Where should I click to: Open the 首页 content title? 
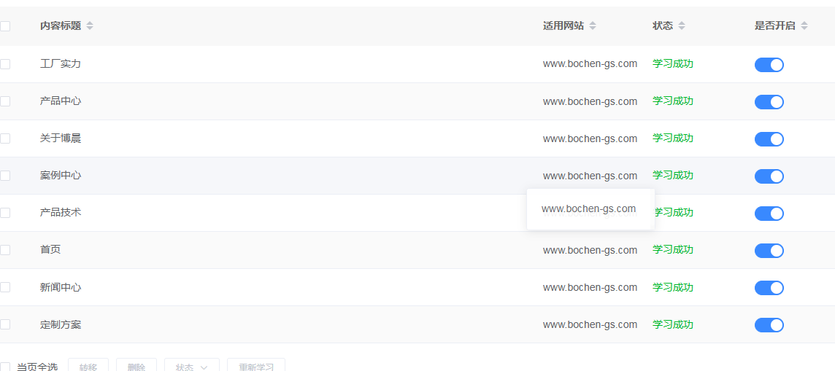click(50, 250)
